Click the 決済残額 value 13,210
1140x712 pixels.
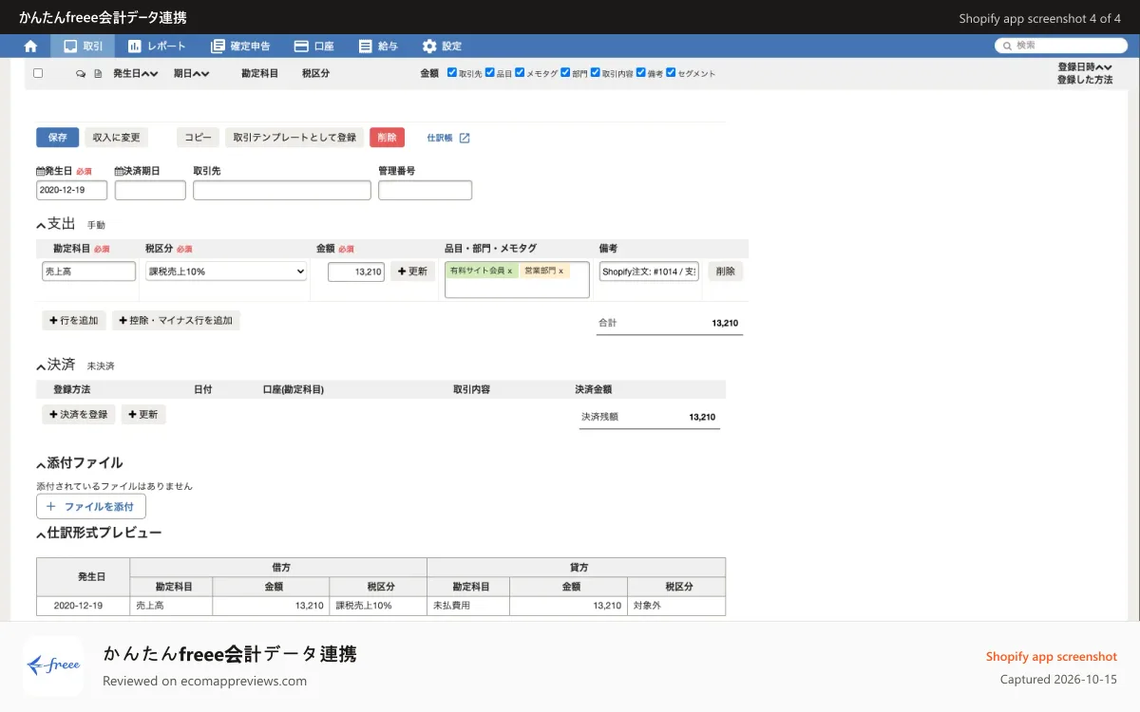point(702,417)
